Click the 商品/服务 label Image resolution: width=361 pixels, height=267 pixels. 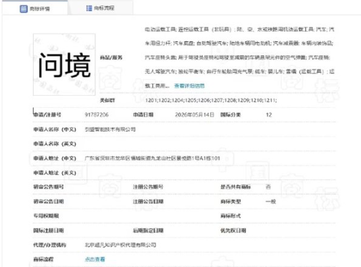pos(111,57)
